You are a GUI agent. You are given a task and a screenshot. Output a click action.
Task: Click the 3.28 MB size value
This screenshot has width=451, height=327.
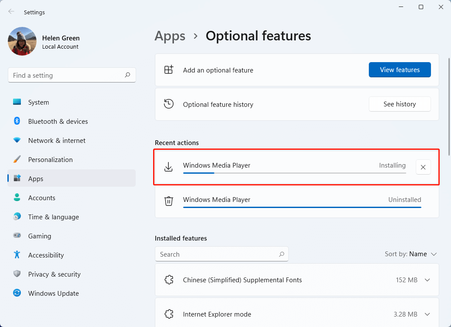pyautogui.click(x=405, y=314)
